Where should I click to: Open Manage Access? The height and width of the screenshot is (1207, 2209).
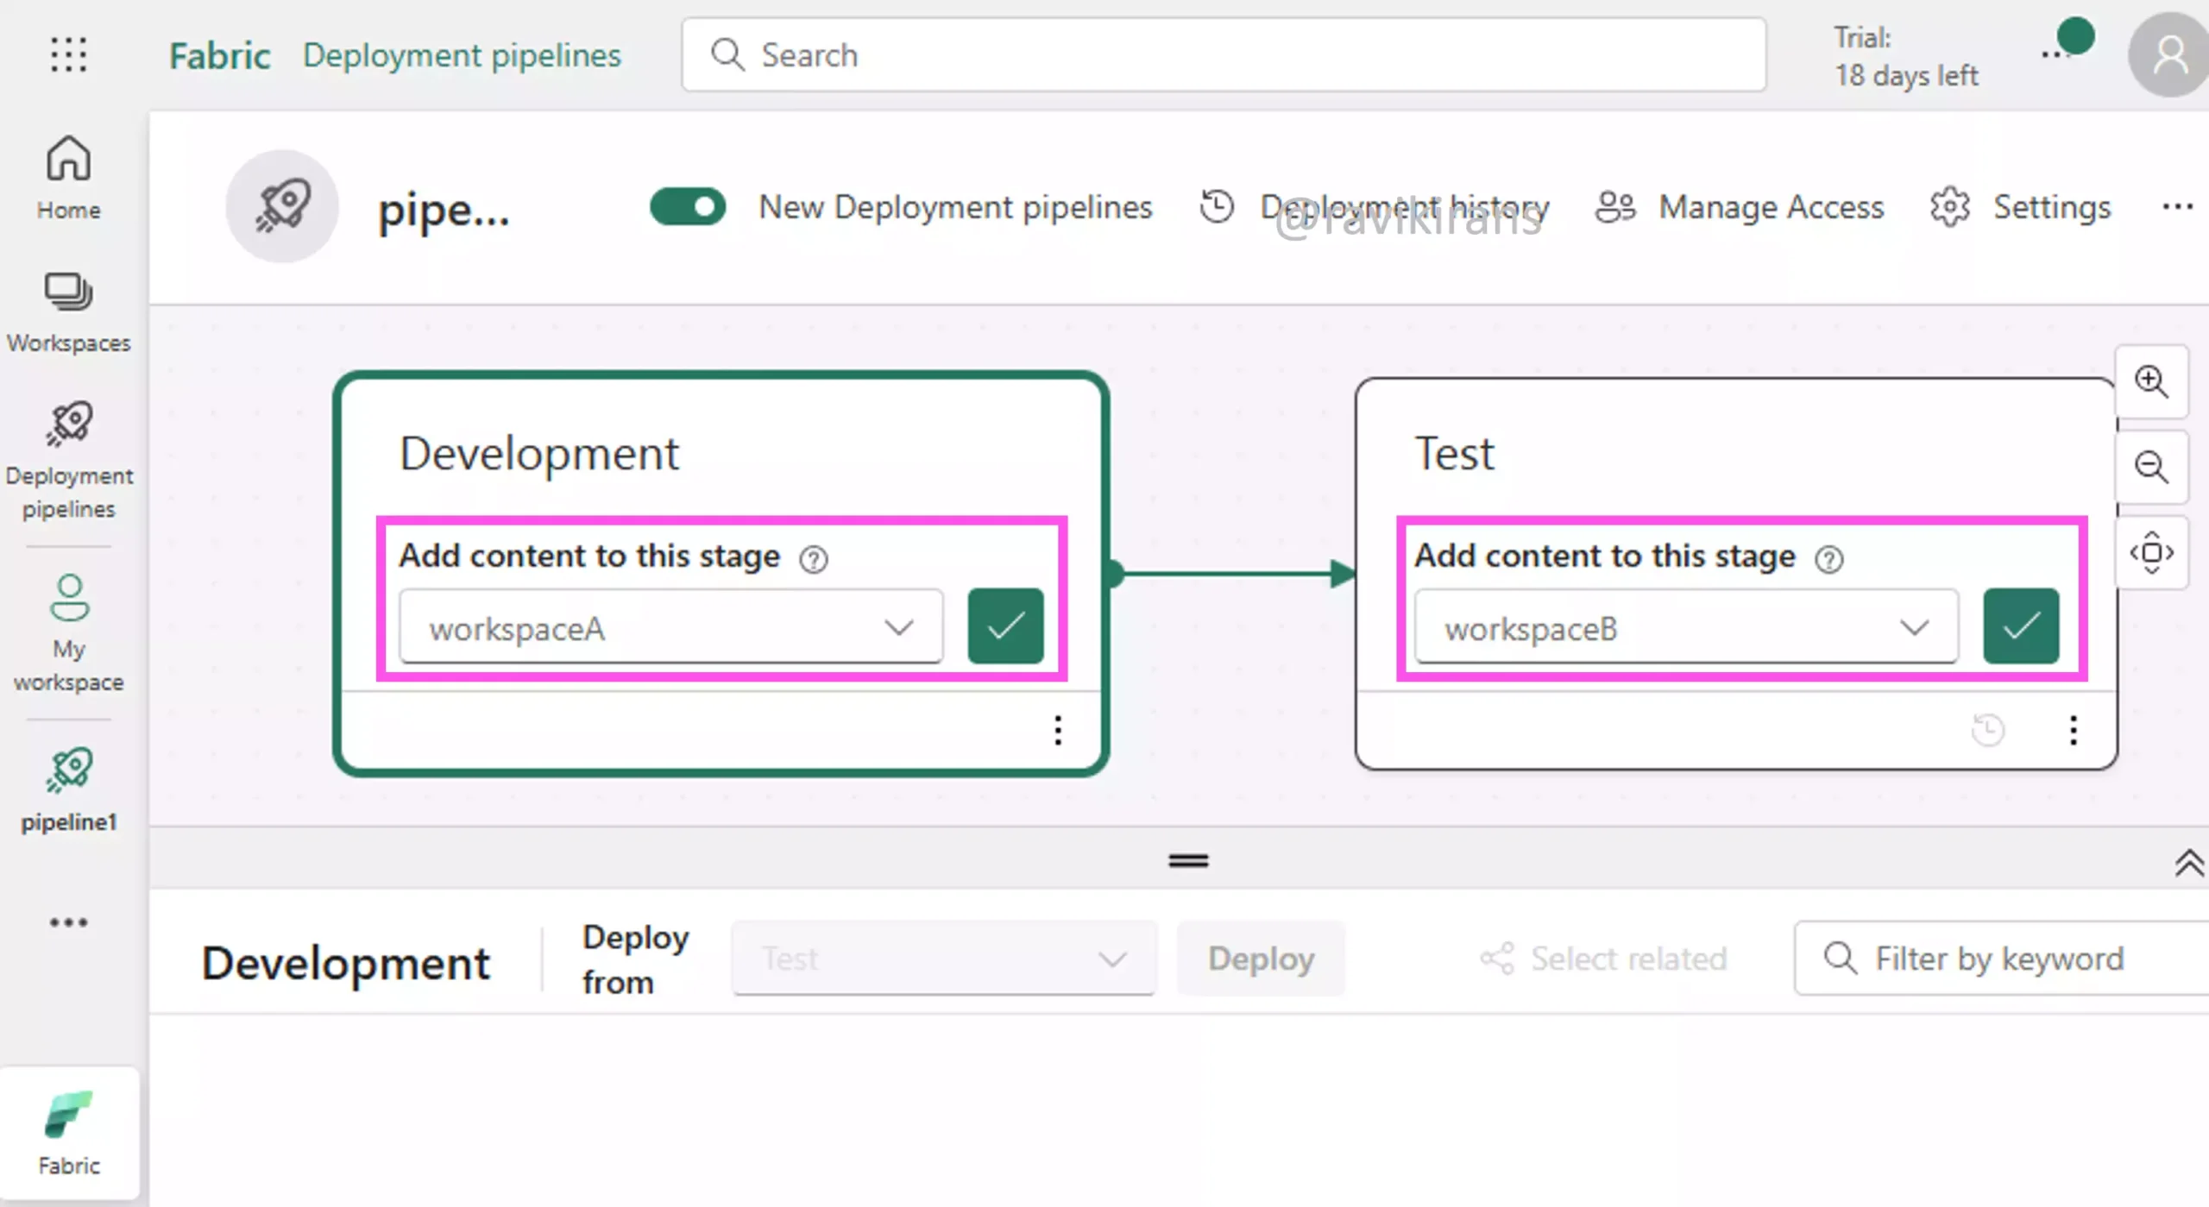pyautogui.click(x=1740, y=207)
